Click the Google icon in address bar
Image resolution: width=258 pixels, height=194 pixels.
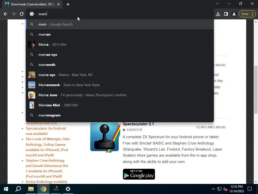point(32,14)
